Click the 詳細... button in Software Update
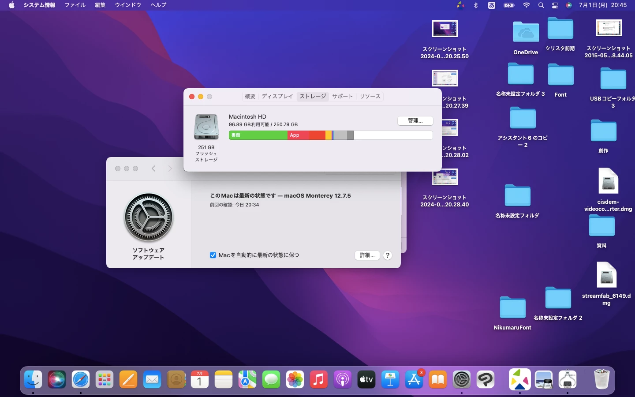635x397 pixels. coord(367,255)
